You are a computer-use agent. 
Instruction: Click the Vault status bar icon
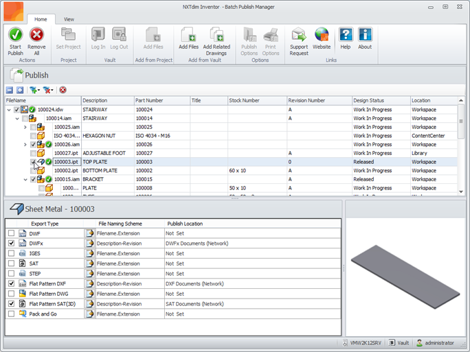pyautogui.click(x=392, y=342)
